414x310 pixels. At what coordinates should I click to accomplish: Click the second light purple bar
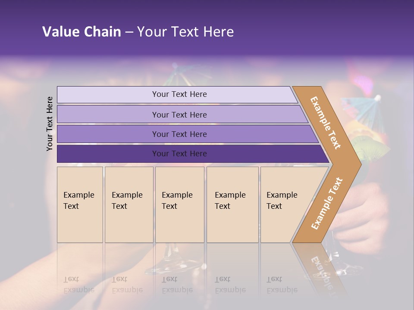pyautogui.click(x=179, y=115)
